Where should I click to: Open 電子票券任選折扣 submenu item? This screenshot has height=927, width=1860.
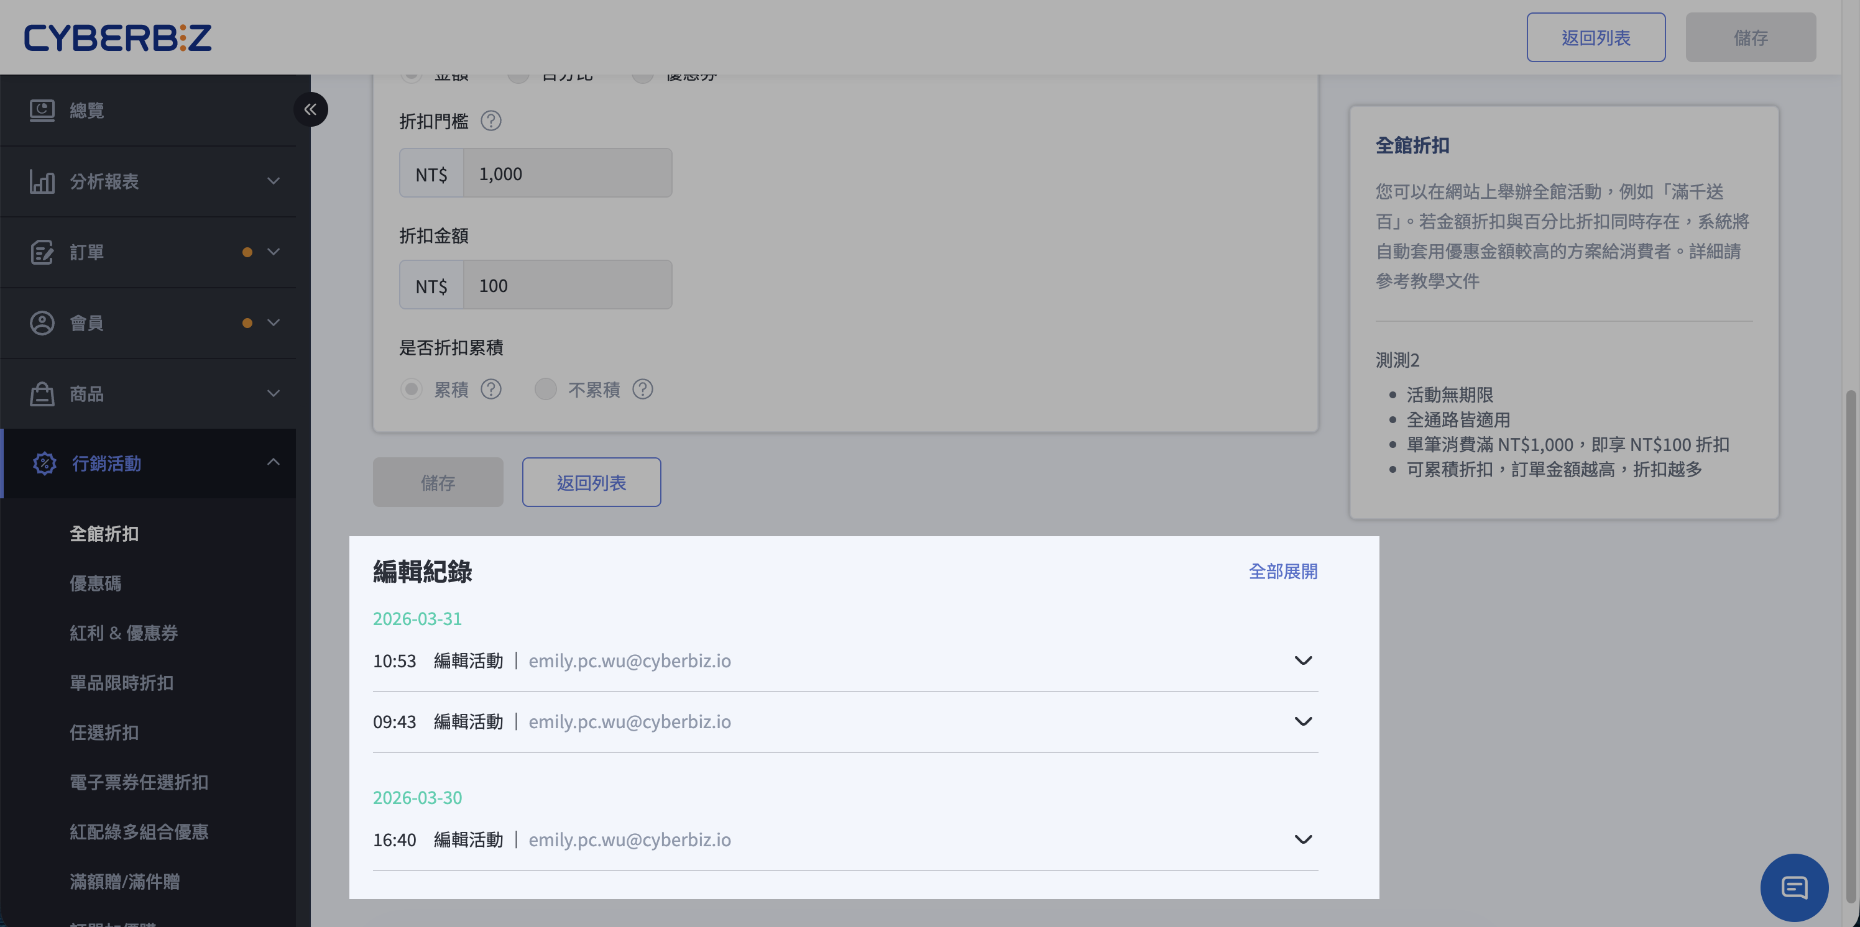tap(139, 783)
